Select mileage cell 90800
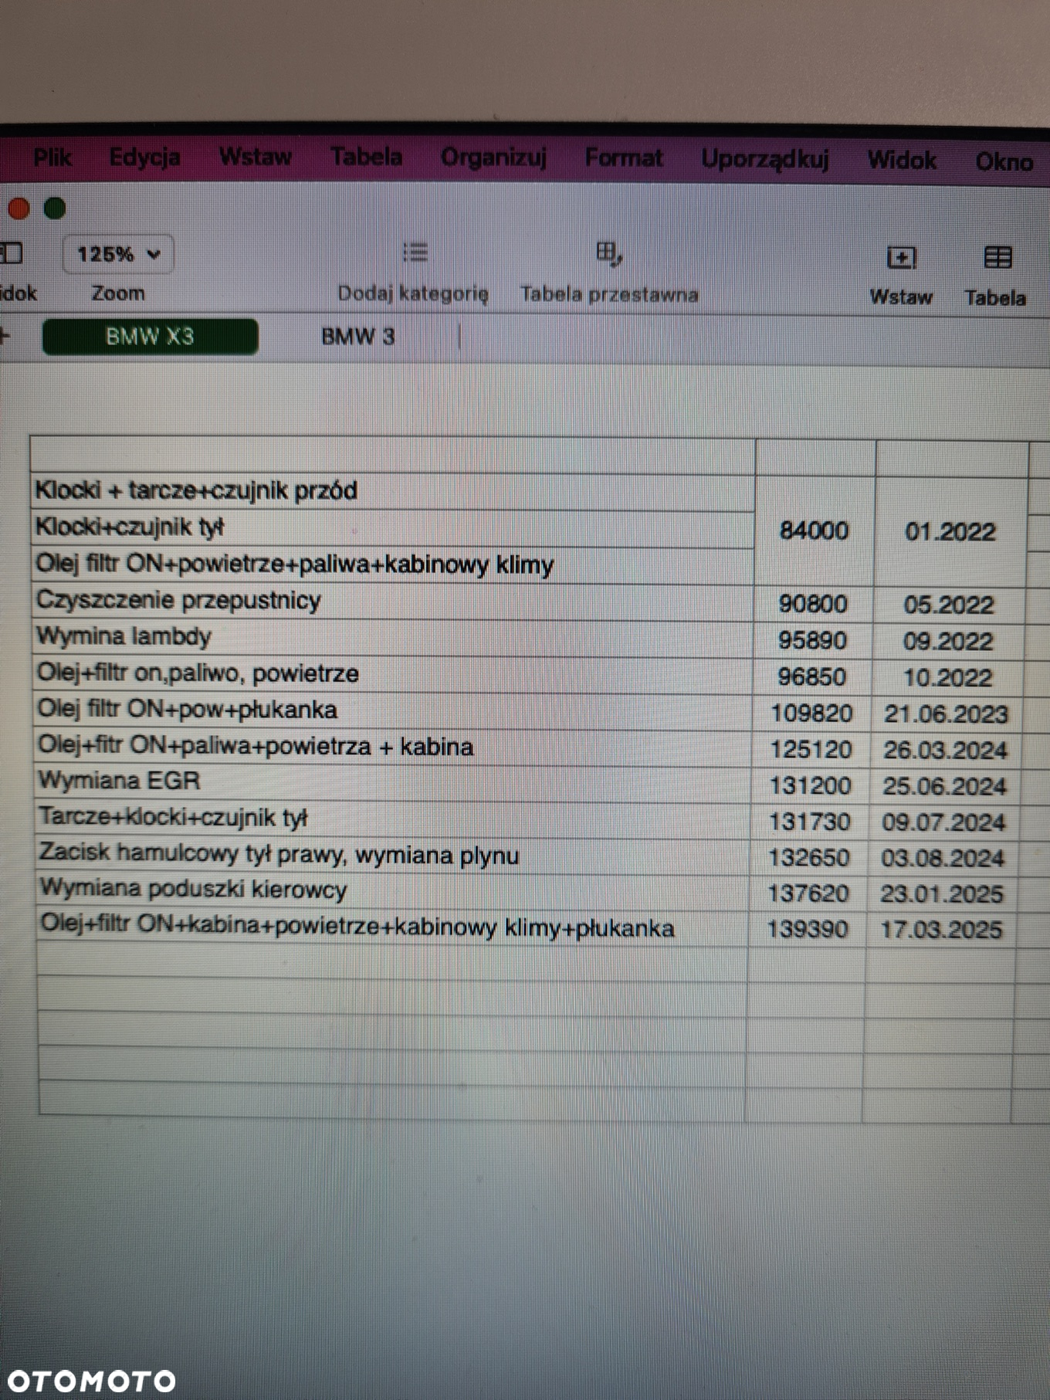 813,604
